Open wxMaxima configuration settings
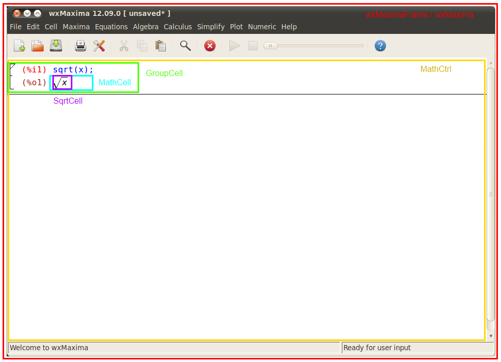The height and width of the screenshot is (362, 501). click(99, 46)
